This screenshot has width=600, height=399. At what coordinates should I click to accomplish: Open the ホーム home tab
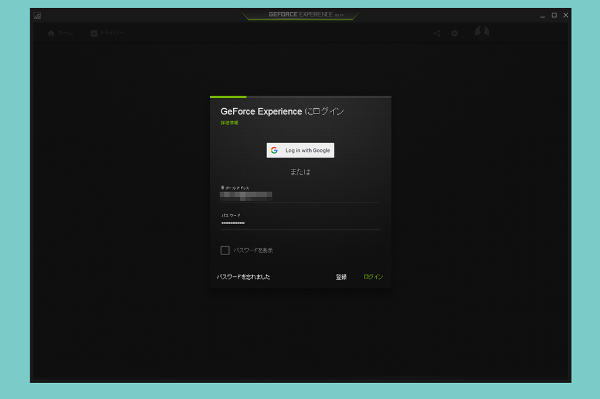(x=60, y=33)
